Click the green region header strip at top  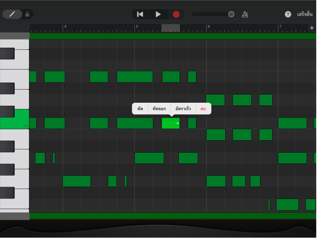[173, 36]
